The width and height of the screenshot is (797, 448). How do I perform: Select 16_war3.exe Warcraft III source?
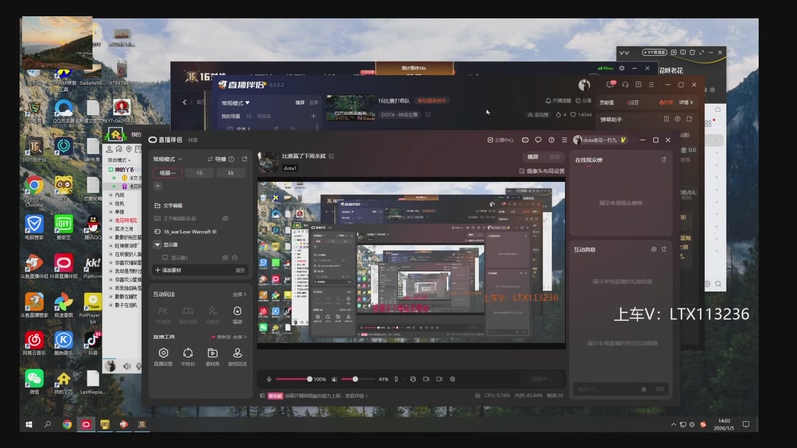pos(200,232)
